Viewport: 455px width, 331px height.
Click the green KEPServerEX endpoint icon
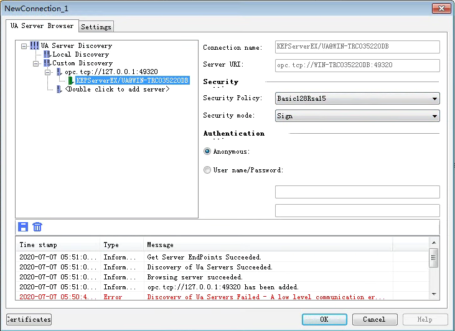pyautogui.click(x=70, y=81)
